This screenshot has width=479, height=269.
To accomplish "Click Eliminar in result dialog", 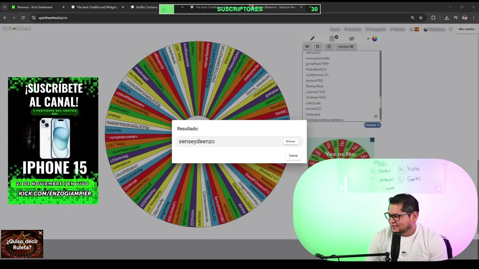I will [290, 141].
